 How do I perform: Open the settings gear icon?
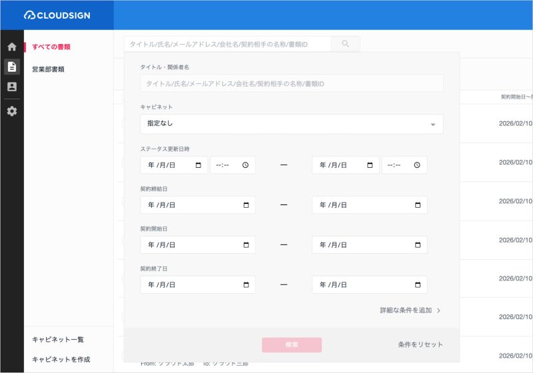(x=12, y=111)
